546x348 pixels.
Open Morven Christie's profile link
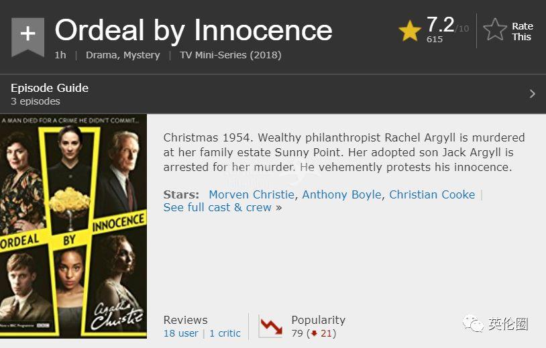[x=252, y=194]
